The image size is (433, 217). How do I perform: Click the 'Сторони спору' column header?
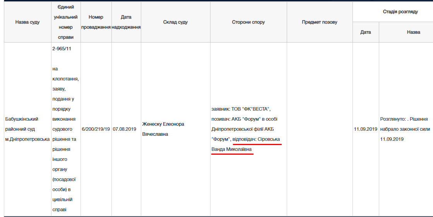point(248,22)
